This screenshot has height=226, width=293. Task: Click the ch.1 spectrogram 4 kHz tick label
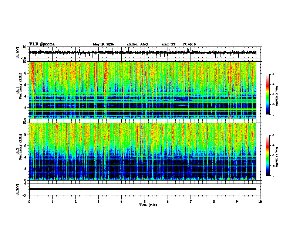pos(26,96)
